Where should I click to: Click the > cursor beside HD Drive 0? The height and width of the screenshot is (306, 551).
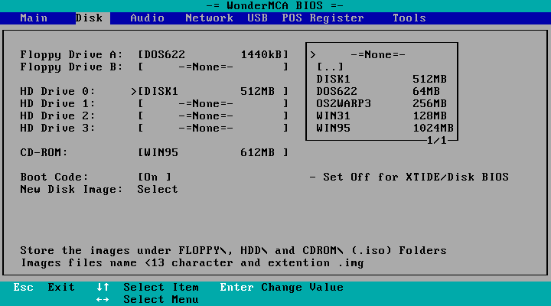(x=133, y=91)
